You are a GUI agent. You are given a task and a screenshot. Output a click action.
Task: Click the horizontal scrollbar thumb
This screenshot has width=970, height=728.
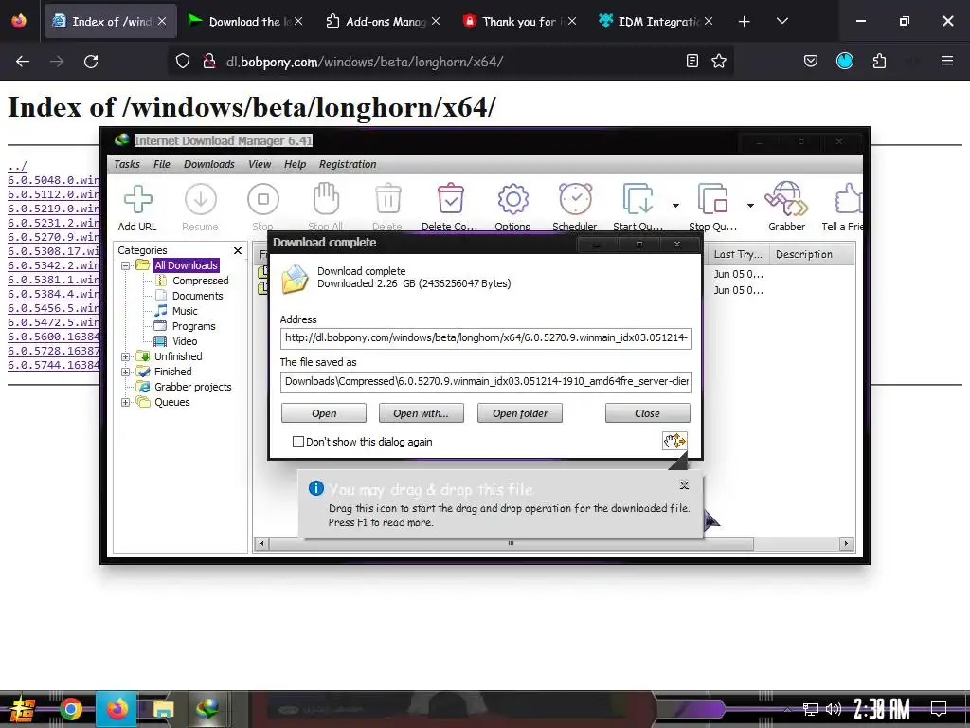(x=511, y=543)
